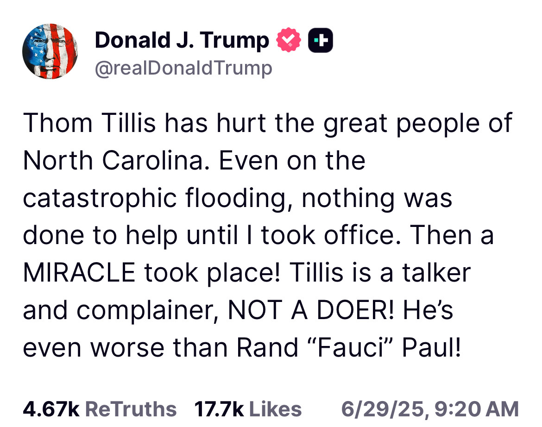Click the word MIRACLE in the post

click(x=79, y=273)
